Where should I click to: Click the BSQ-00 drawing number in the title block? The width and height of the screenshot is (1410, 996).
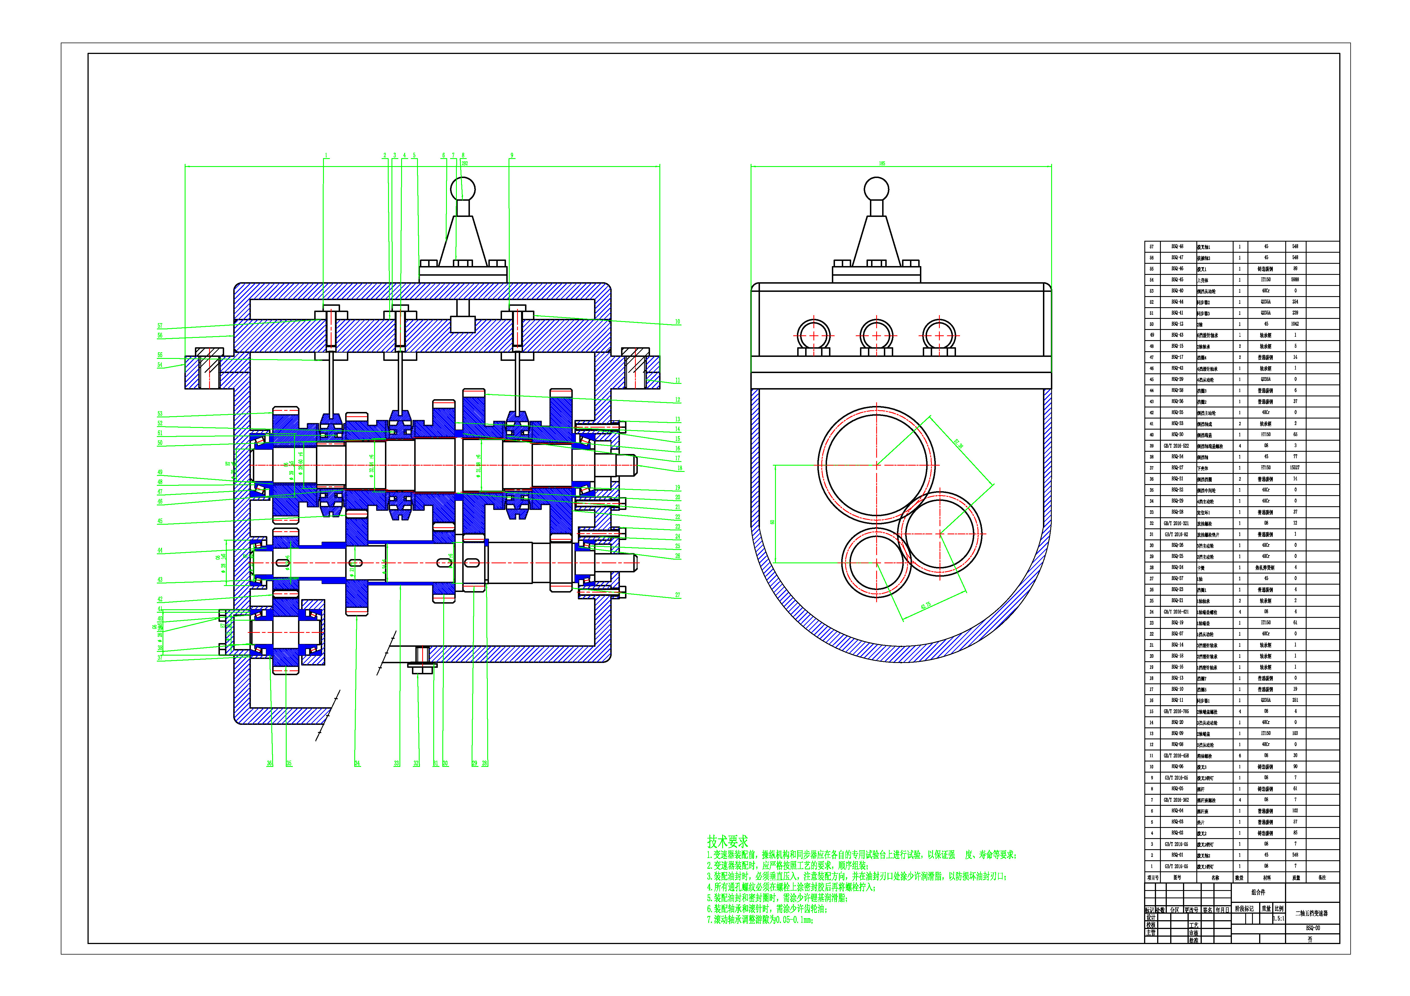(x=1312, y=928)
